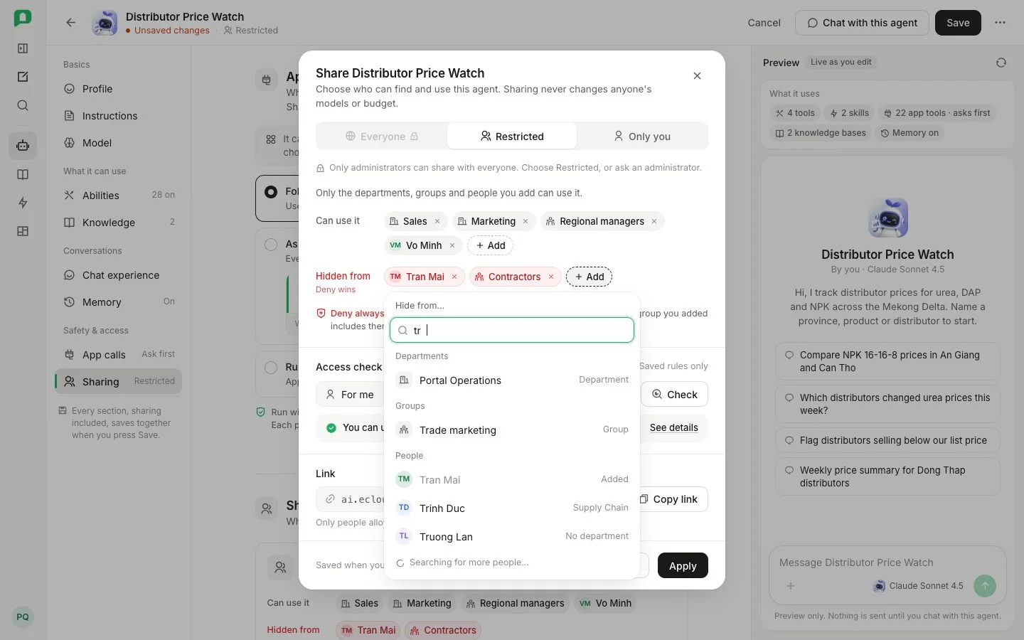Choose Truong Lan from people list

[512, 537]
